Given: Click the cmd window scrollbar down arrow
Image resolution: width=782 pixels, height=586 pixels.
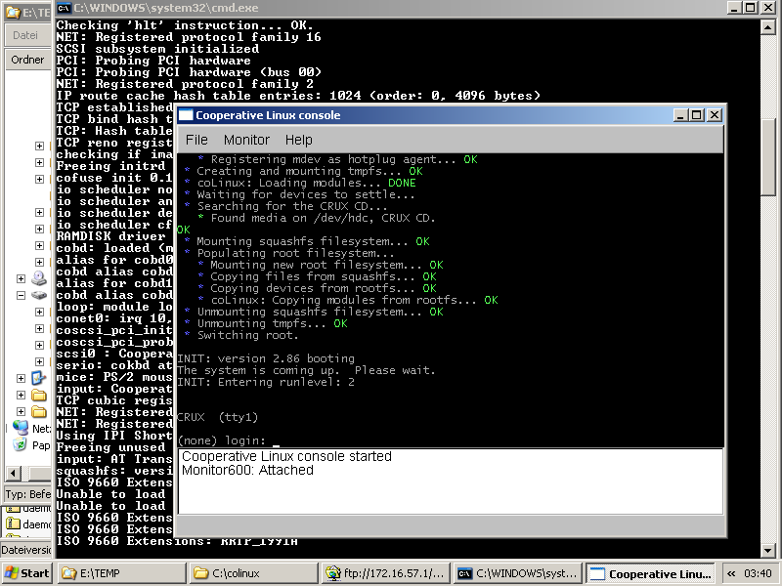Looking at the screenshot, I should (768, 551).
